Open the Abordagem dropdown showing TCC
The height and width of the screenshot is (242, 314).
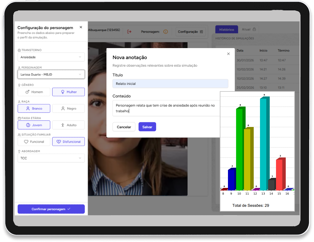pyautogui.click(x=51, y=158)
